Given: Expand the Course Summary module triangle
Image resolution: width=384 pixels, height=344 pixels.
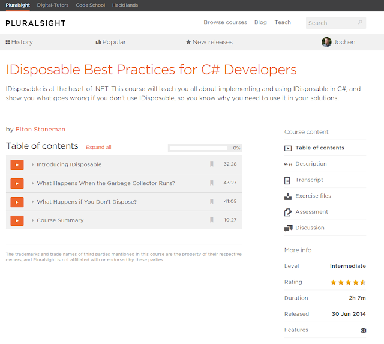Looking at the screenshot, I should (x=32, y=220).
